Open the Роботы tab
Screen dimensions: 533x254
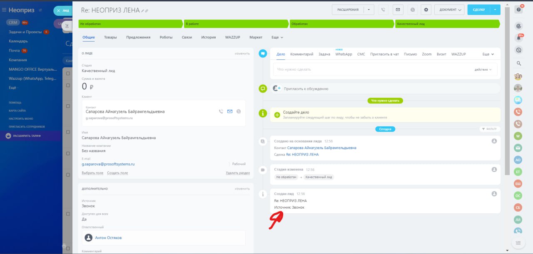[166, 37]
